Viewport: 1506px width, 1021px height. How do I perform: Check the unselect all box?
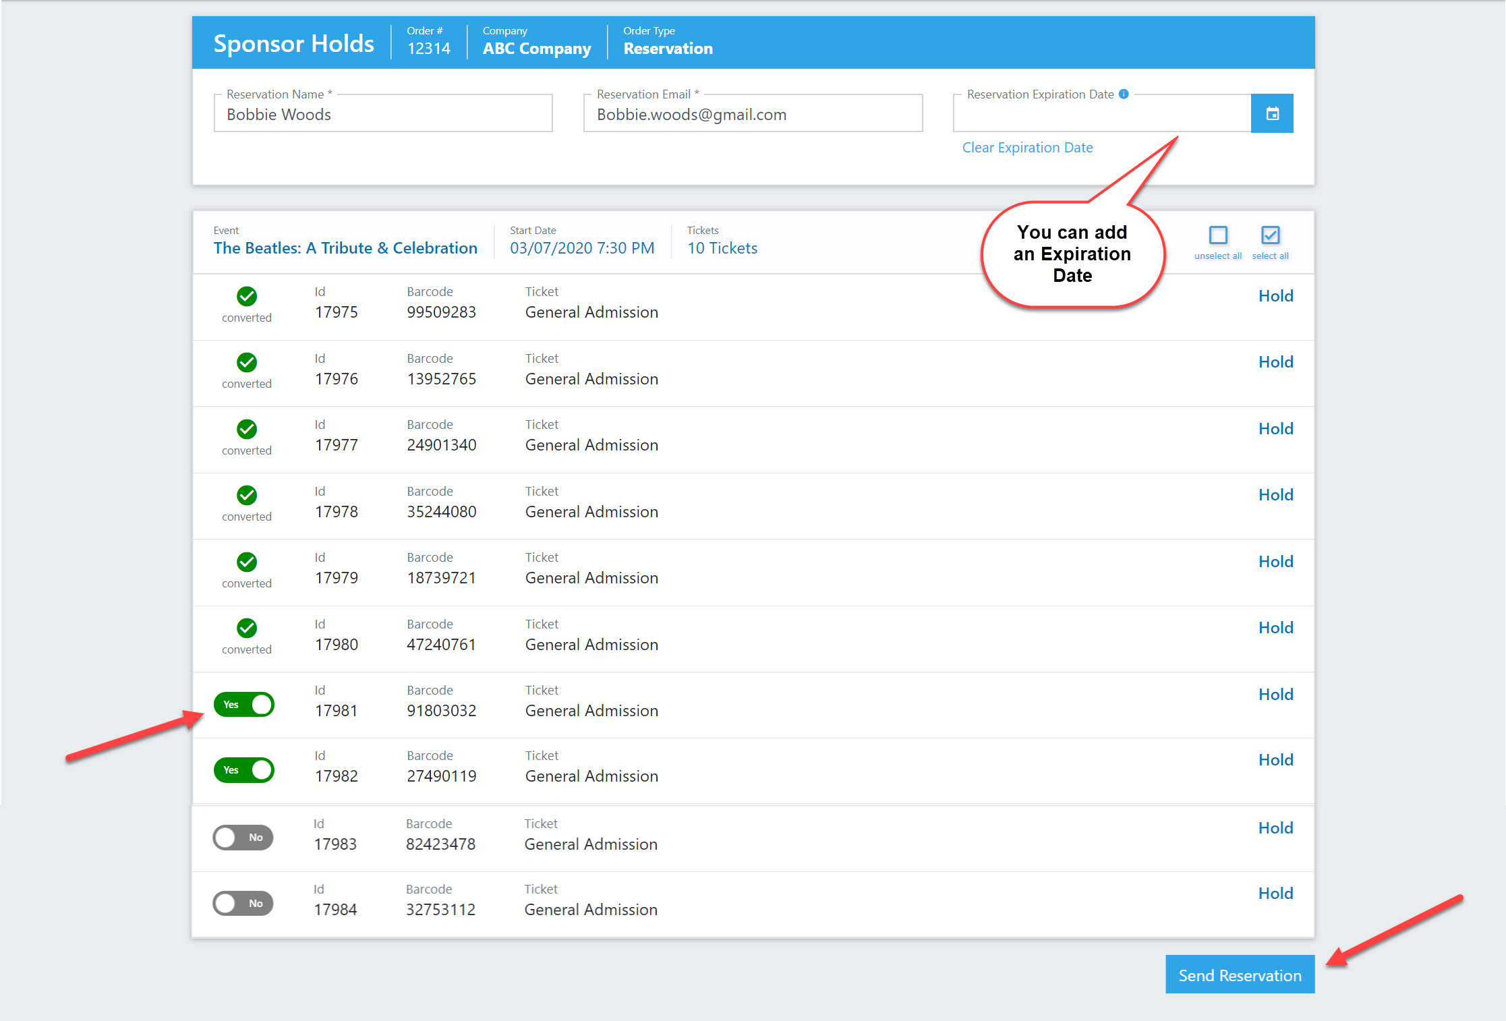click(1218, 235)
